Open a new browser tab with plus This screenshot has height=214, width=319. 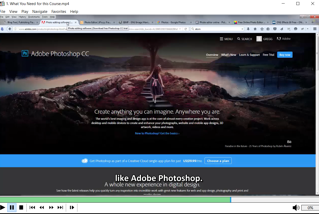coord(312,22)
